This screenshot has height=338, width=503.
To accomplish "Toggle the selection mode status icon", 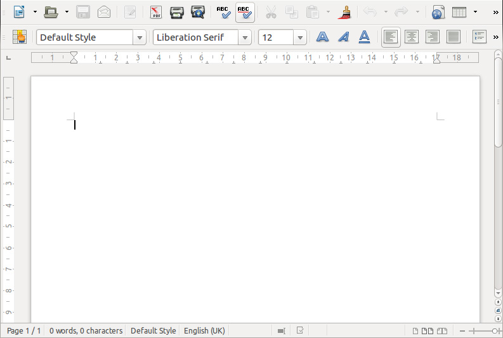I will point(282,331).
